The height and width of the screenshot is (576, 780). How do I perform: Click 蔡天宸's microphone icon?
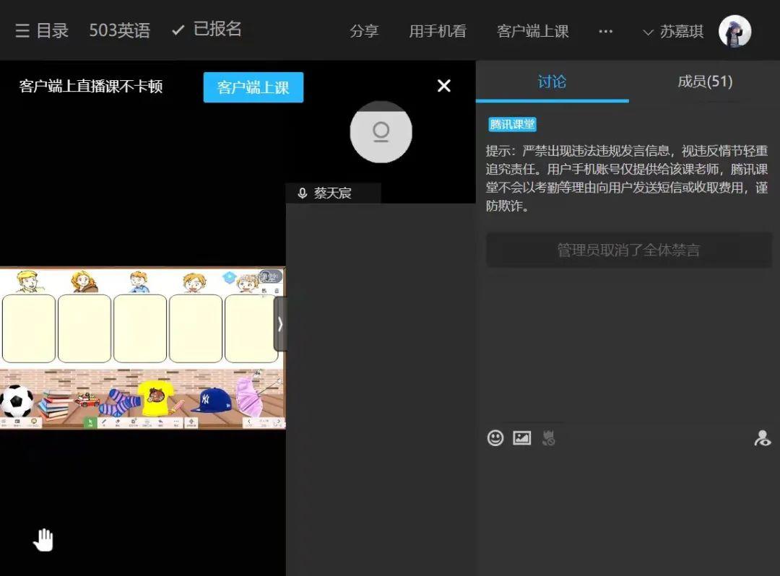pyautogui.click(x=303, y=193)
